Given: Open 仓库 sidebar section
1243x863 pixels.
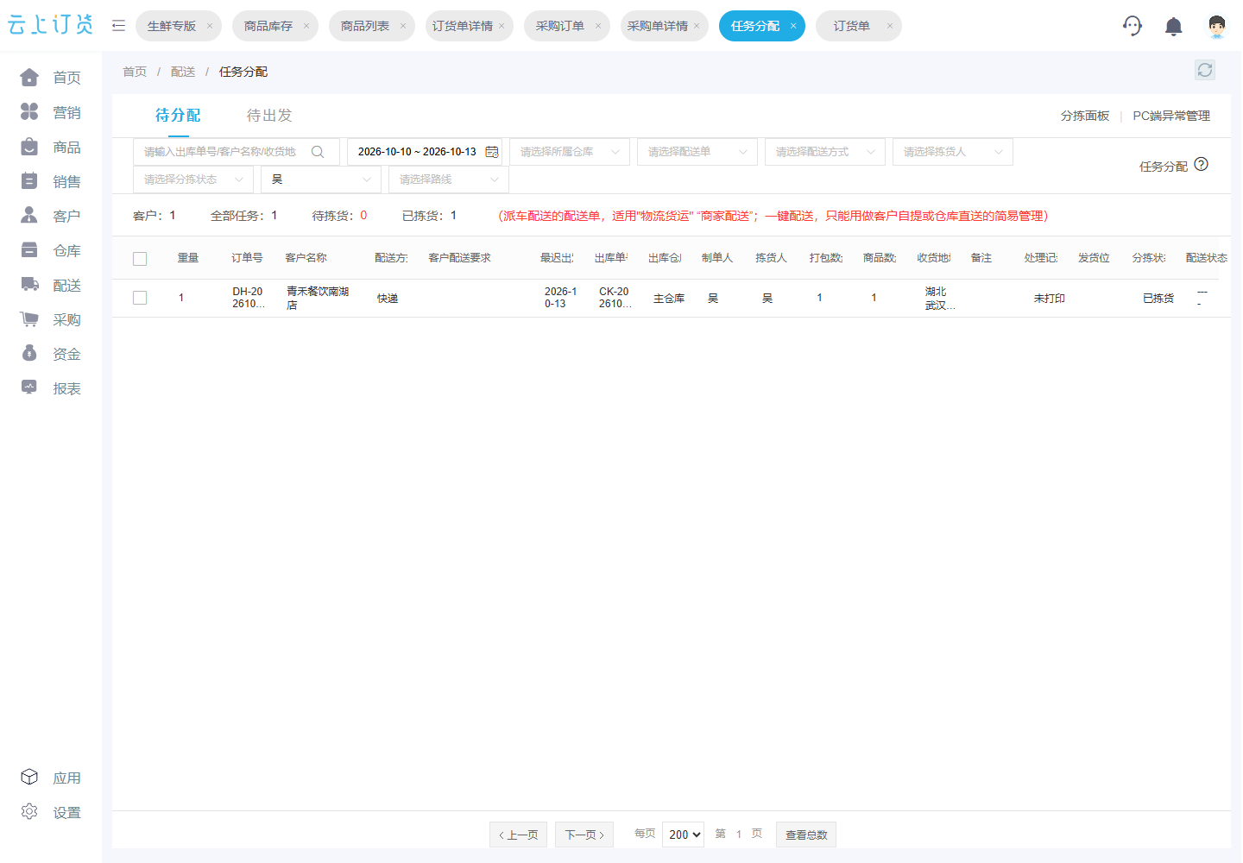Looking at the screenshot, I should click(x=51, y=250).
